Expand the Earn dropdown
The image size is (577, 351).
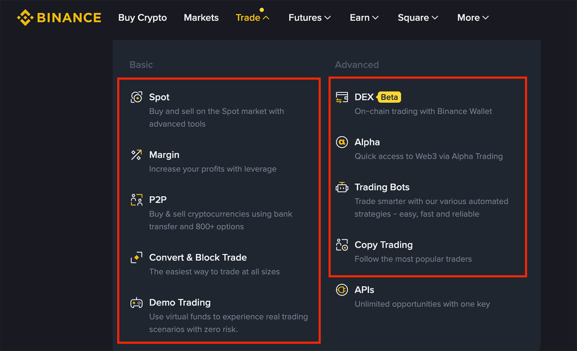point(364,18)
